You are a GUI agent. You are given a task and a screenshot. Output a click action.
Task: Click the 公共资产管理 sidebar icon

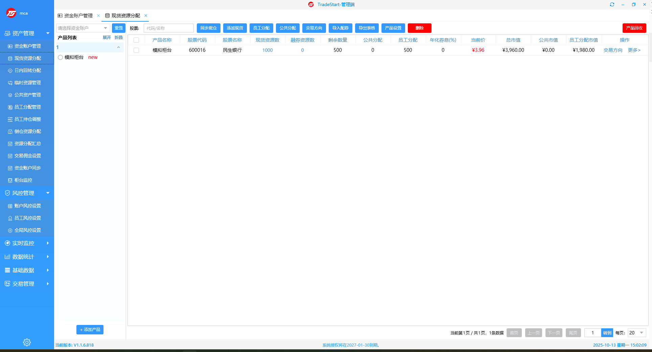[10, 95]
